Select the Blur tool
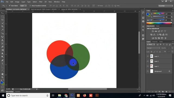 [x=2, y=53]
